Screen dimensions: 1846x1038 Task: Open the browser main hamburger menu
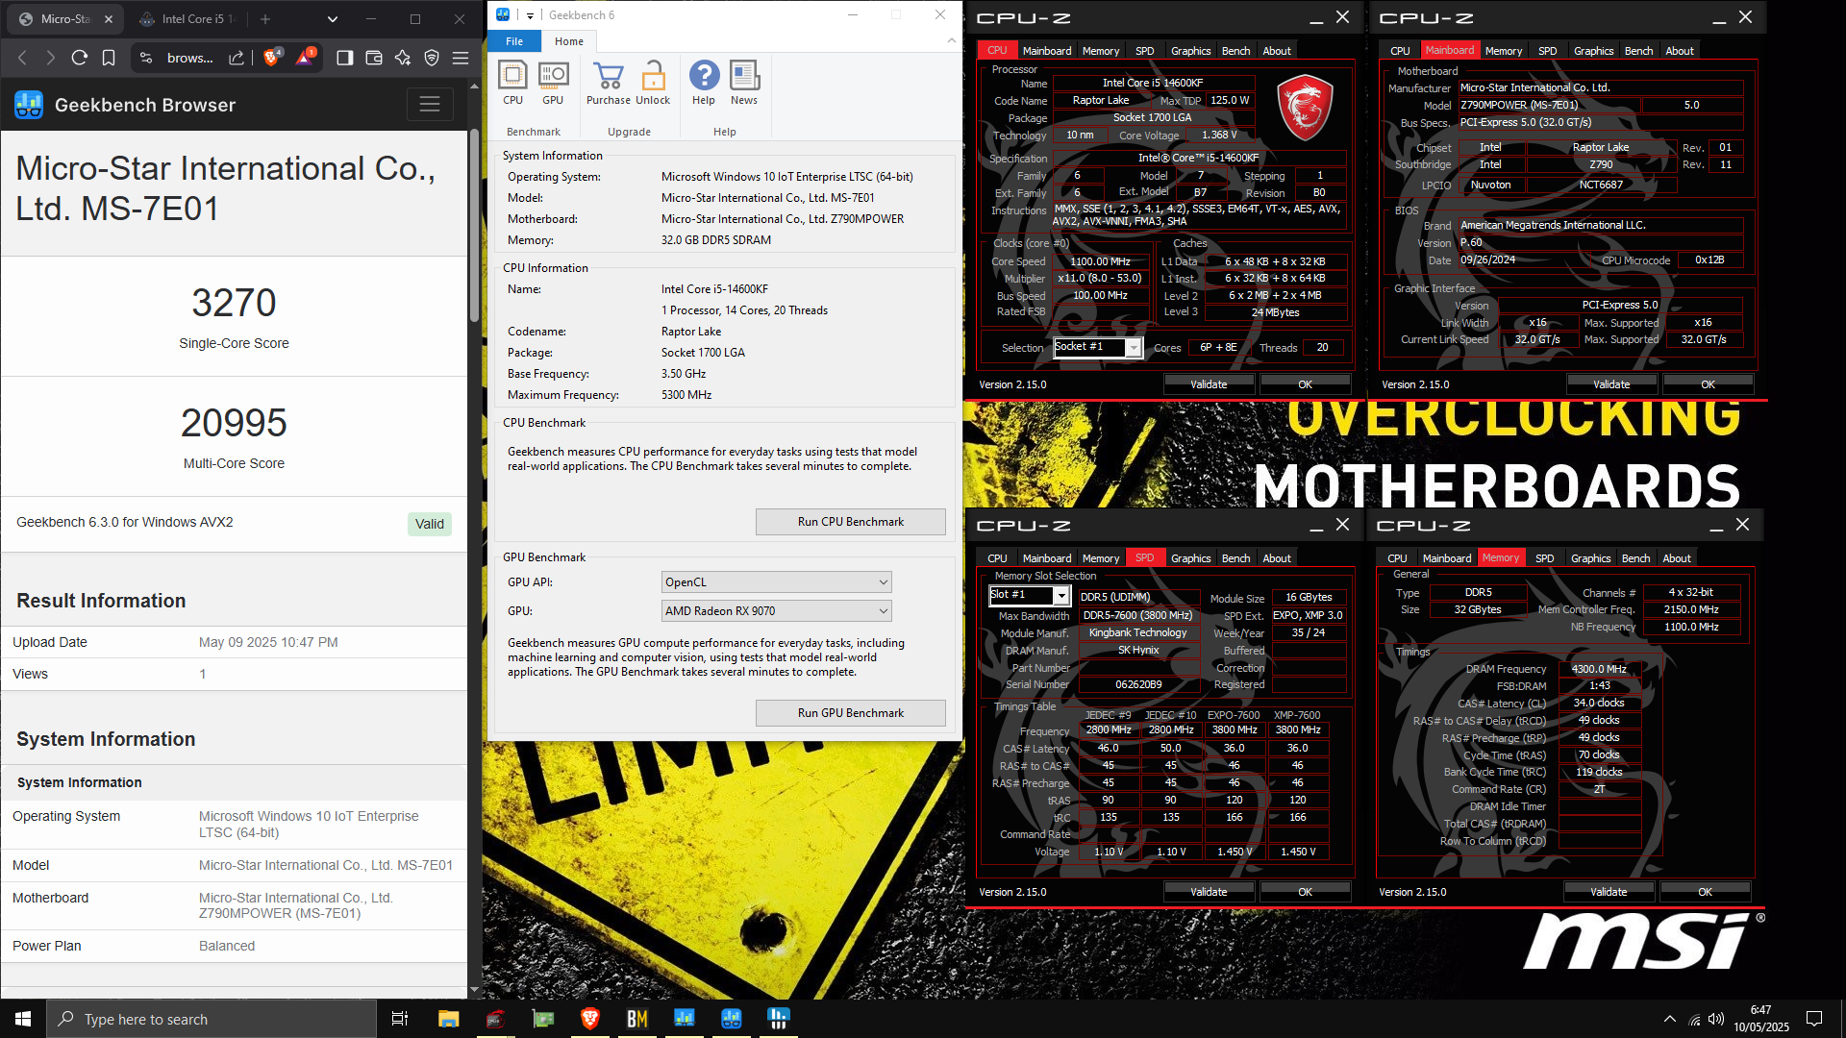click(461, 58)
